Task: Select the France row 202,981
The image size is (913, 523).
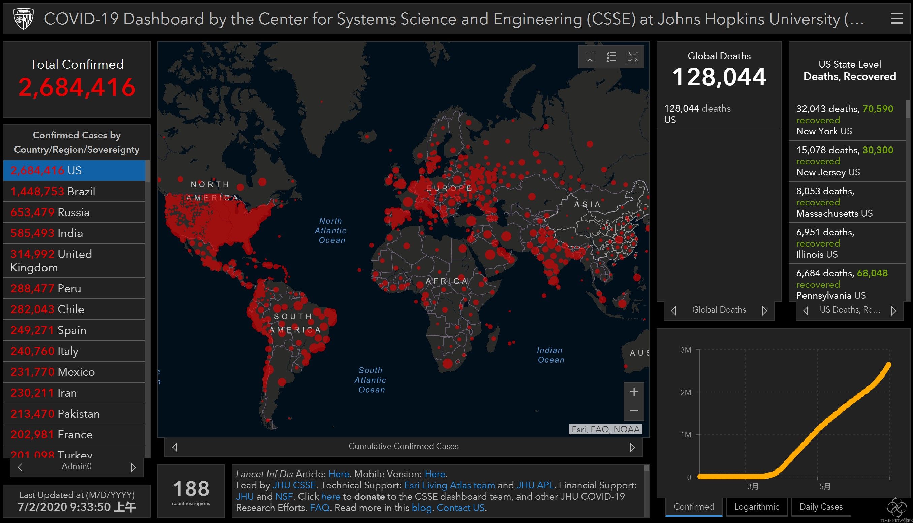Action: tap(74, 434)
